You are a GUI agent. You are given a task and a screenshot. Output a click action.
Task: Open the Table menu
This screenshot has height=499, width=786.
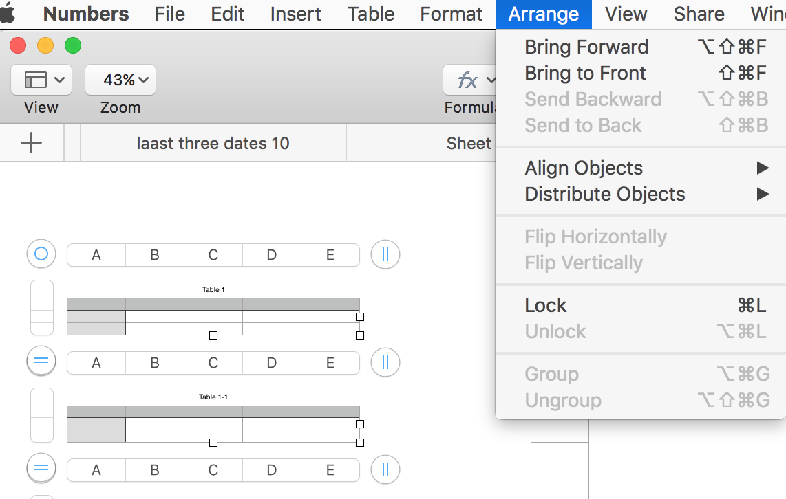371,14
